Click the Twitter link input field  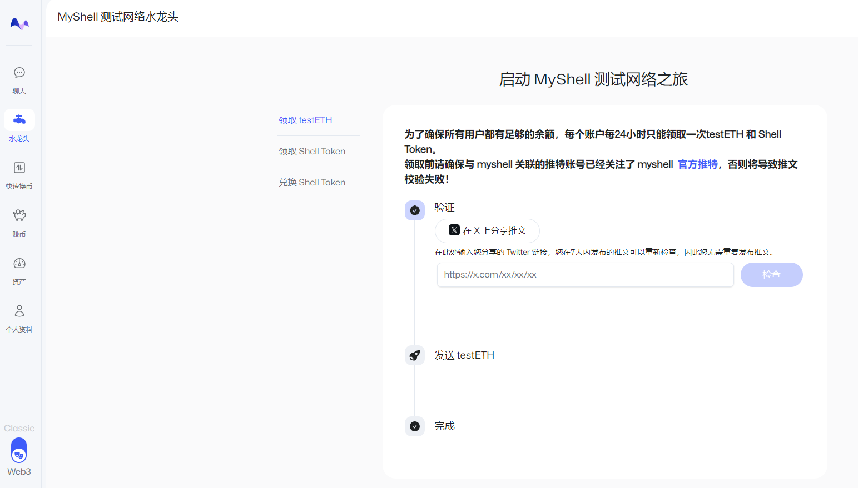pyautogui.click(x=585, y=274)
